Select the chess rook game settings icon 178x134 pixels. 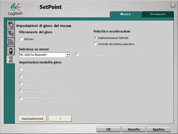coord(11,59)
